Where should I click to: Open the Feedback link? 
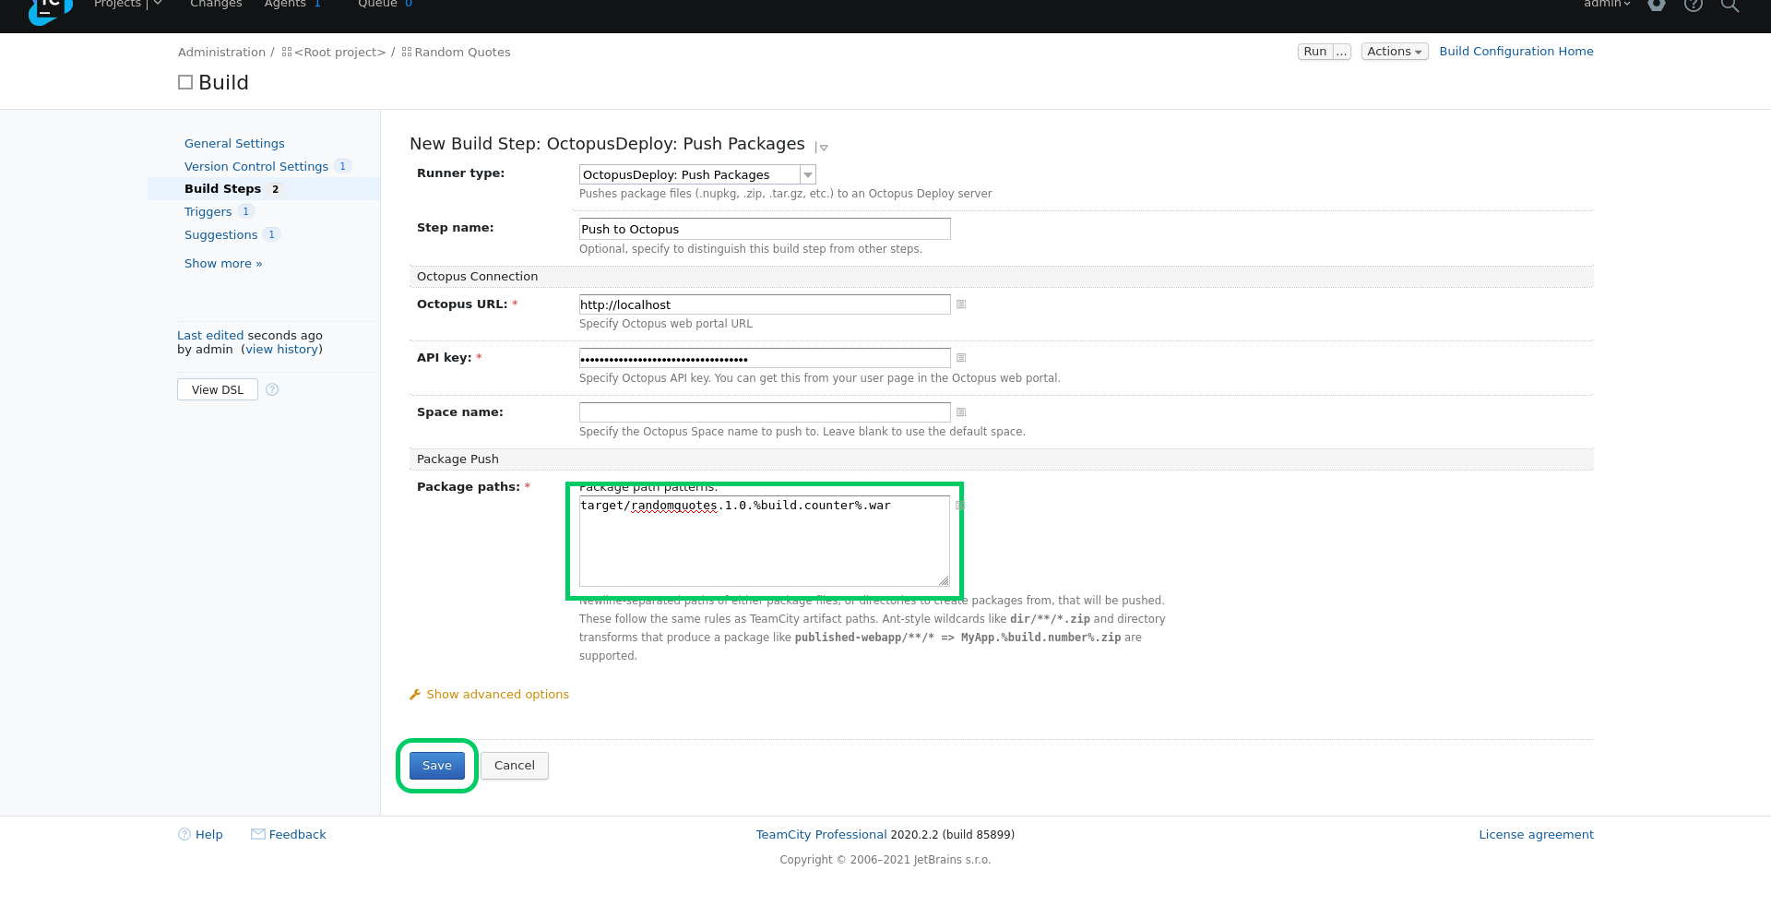[298, 835]
